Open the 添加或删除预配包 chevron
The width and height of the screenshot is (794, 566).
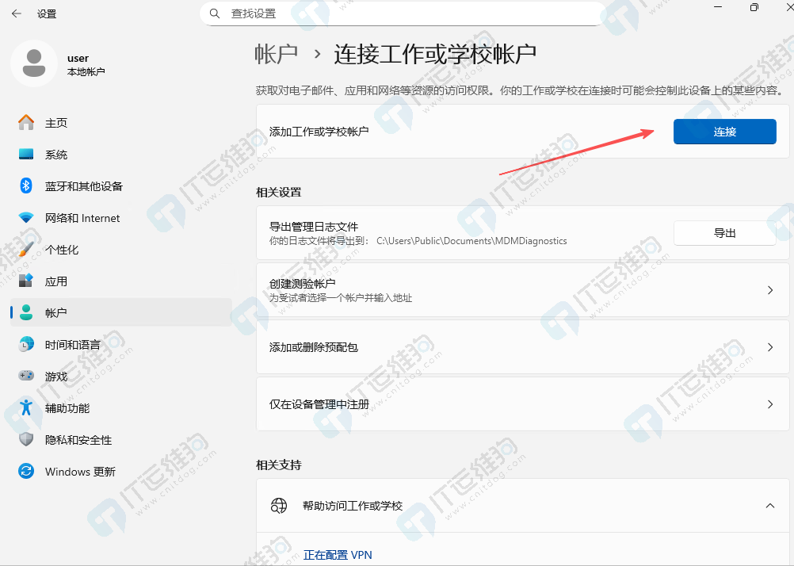pos(770,347)
